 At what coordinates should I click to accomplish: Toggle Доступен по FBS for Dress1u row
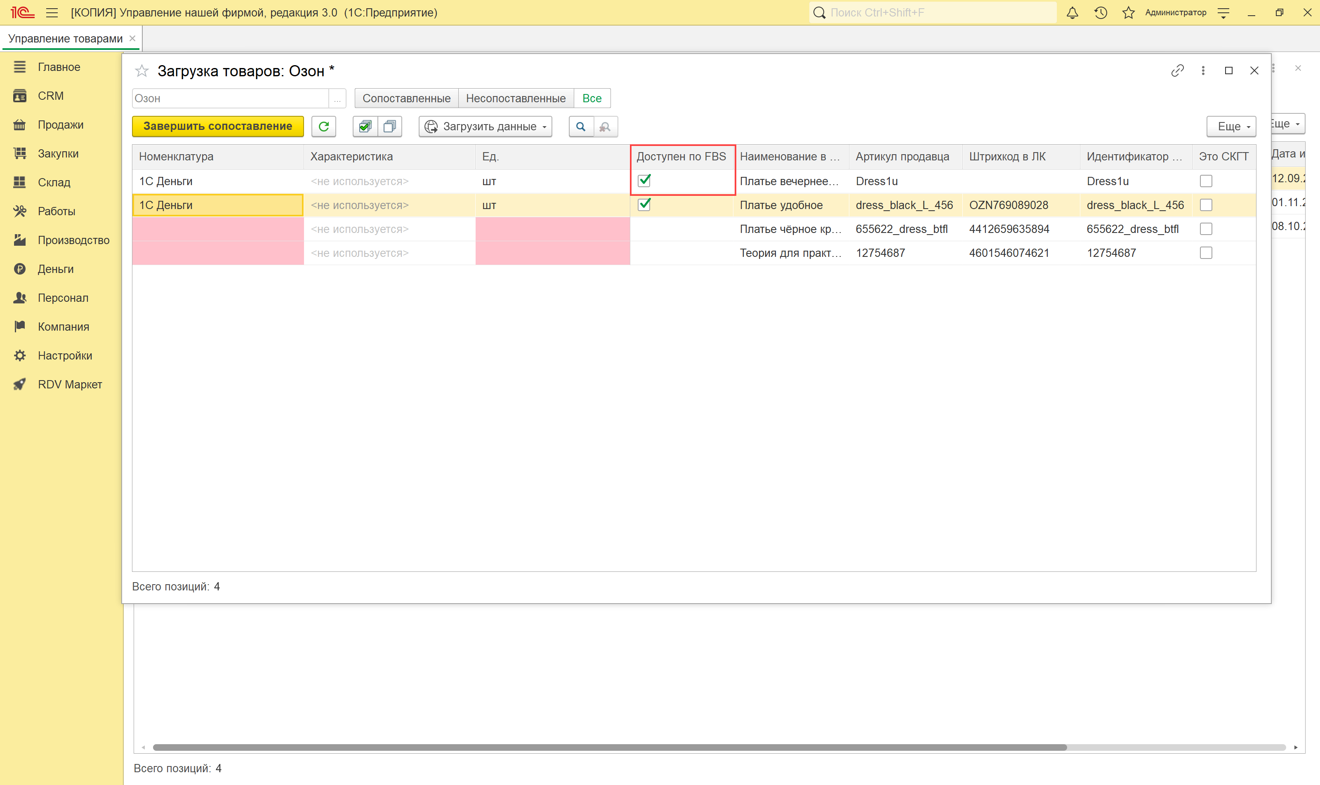[x=644, y=181]
